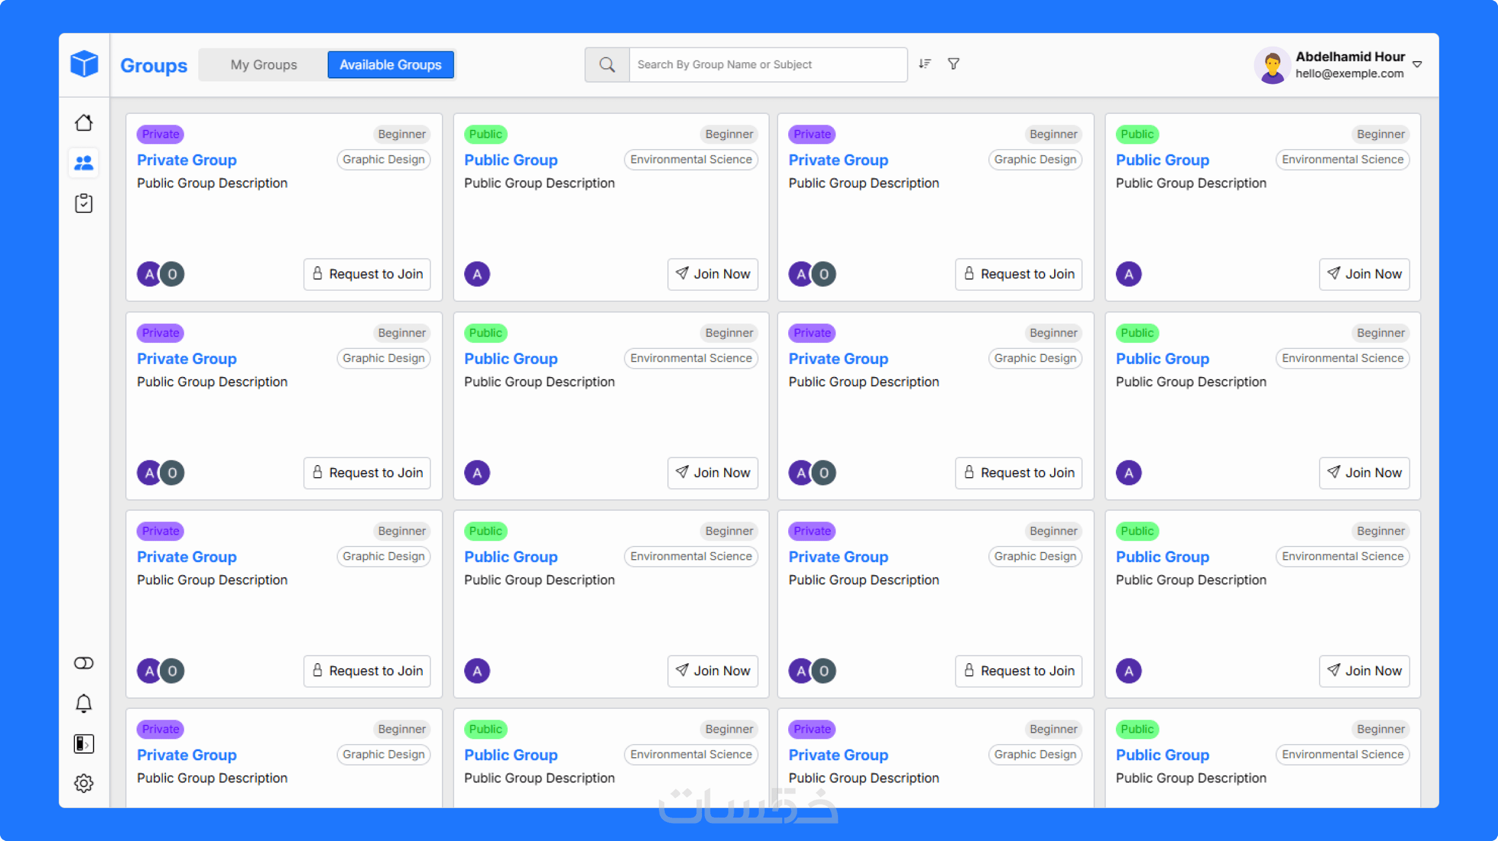Click the search magnifier icon
This screenshot has height=841, width=1498.
[607, 65]
